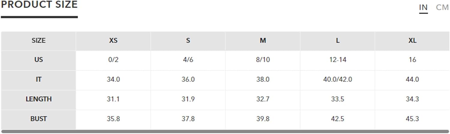The width and height of the screenshot is (450, 134).
Task: Click the BUST row label
Action: [38, 119]
